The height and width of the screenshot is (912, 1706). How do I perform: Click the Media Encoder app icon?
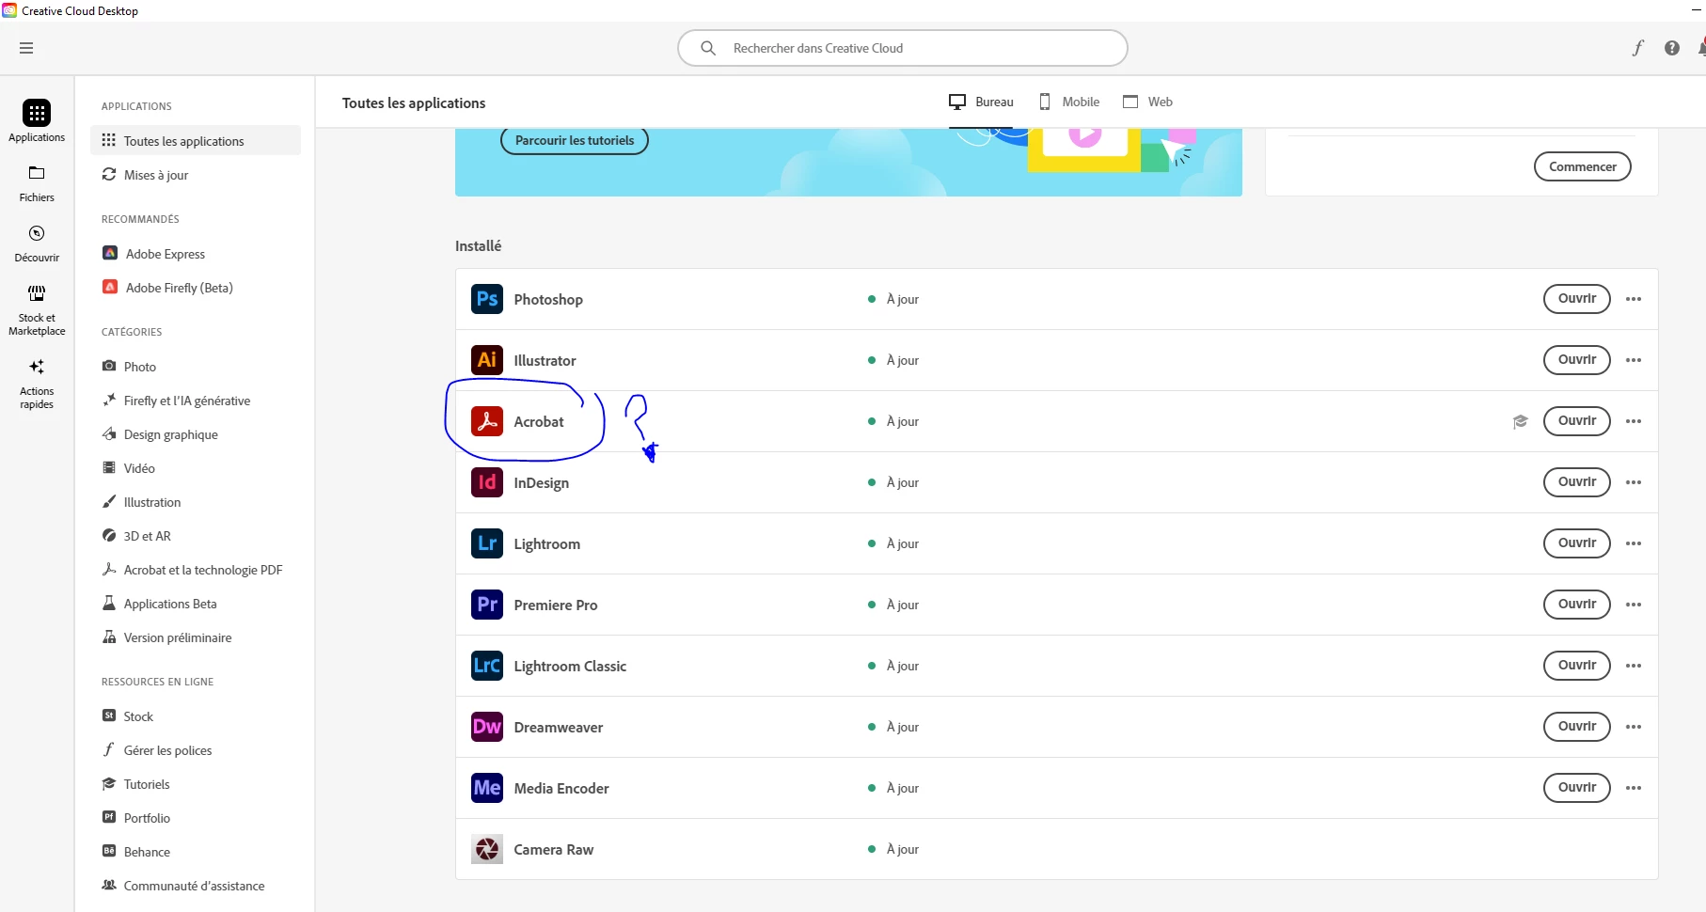[487, 788]
